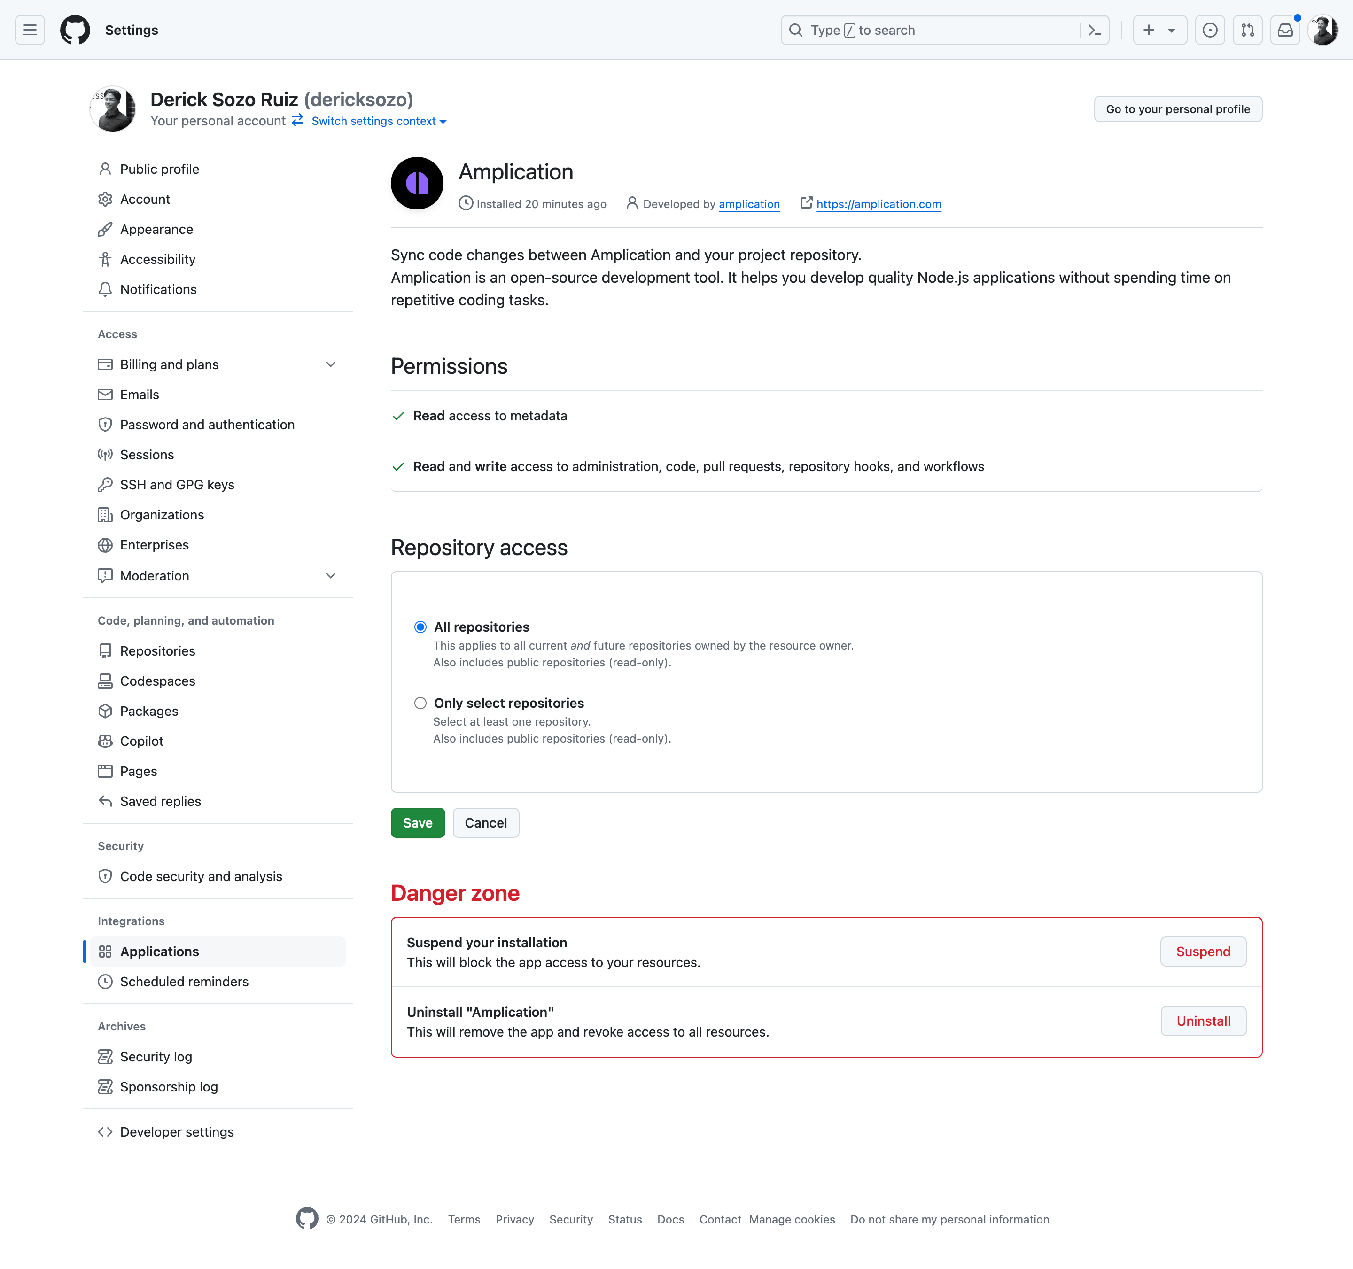Open user avatar menu in header
This screenshot has width=1353, height=1269.
pos(1323,30)
